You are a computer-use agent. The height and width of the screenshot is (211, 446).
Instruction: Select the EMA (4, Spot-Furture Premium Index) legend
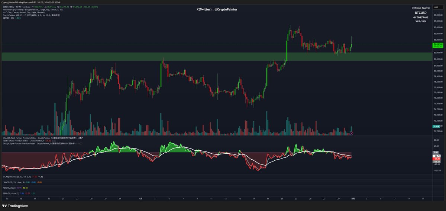click(42, 143)
